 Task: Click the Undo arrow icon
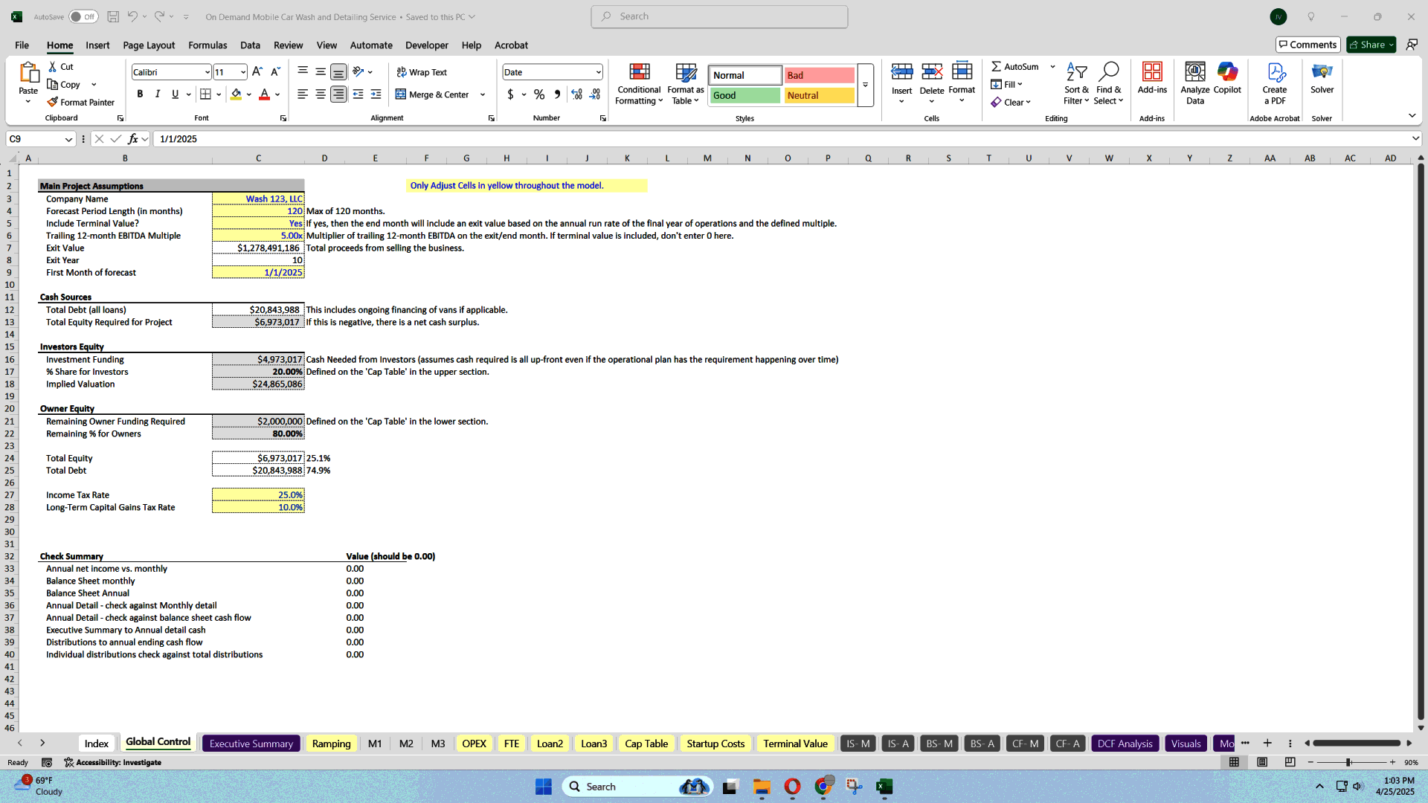click(132, 16)
